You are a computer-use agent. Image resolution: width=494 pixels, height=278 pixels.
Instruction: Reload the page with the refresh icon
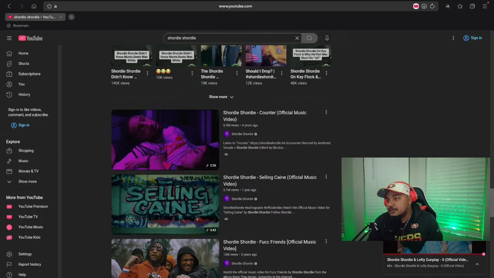(432, 6)
